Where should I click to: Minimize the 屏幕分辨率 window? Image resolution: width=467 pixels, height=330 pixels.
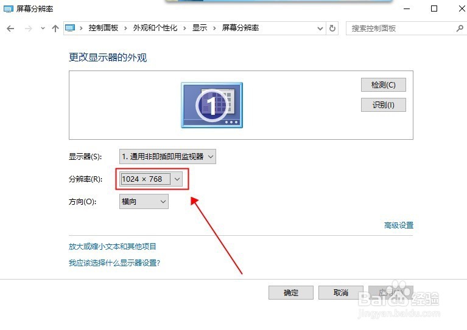point(407,9)
